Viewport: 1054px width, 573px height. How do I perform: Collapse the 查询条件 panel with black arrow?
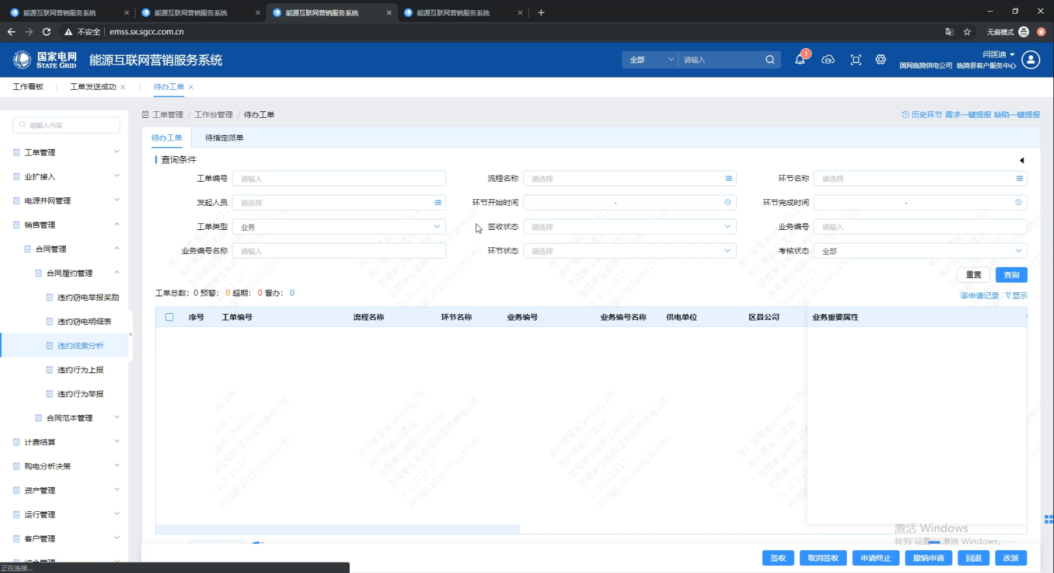(1021, 160)
